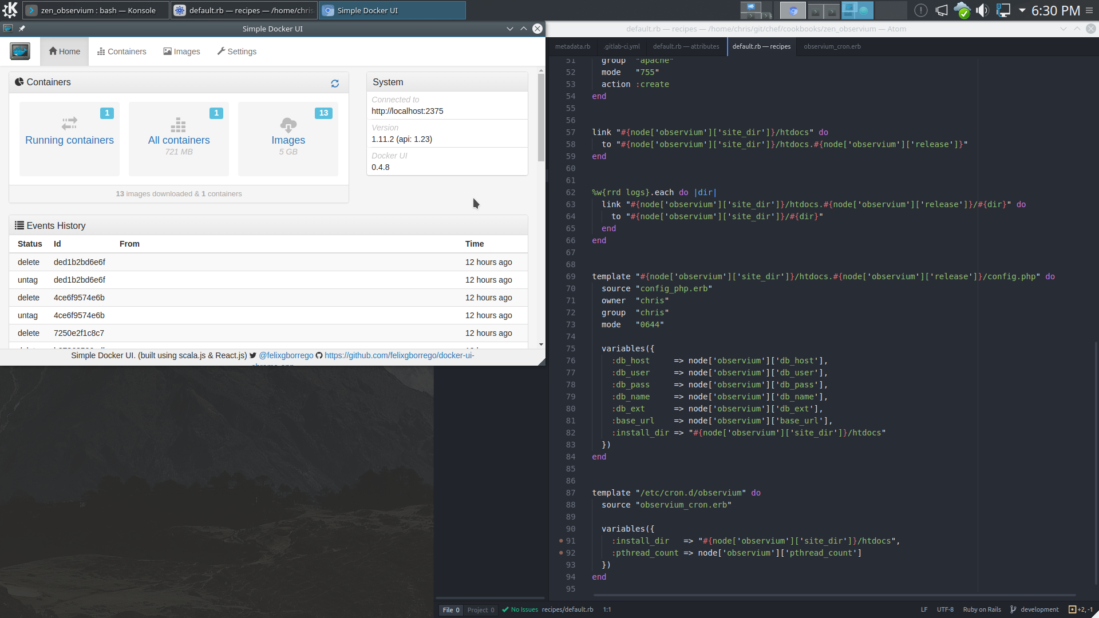Click the @felixgborrego Twitter link
1099x618 pixels.
click(286, 355)
